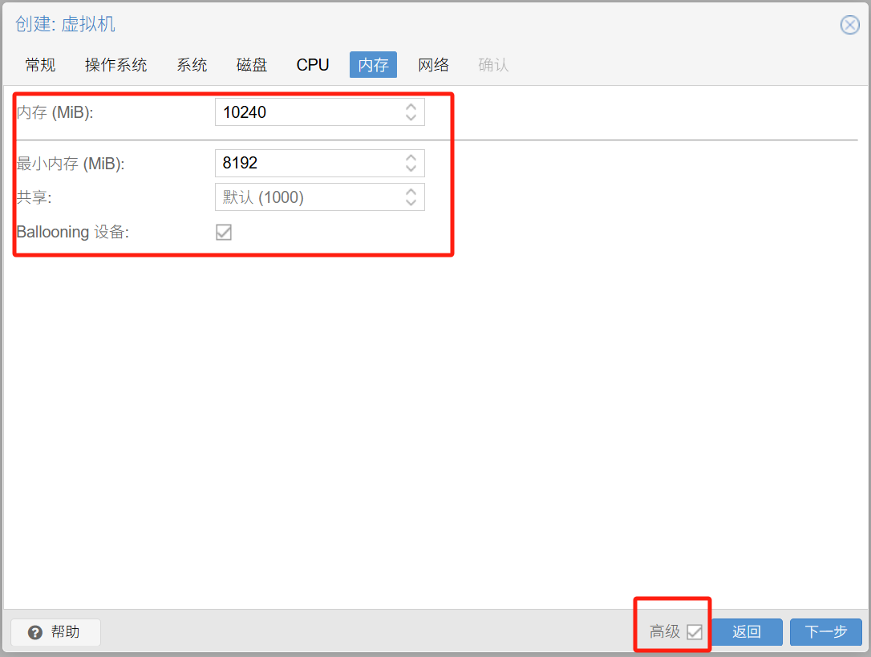Click the 共享 label
Image resolution: width=871 pixels, height=657 pixels.
point(34,198)
